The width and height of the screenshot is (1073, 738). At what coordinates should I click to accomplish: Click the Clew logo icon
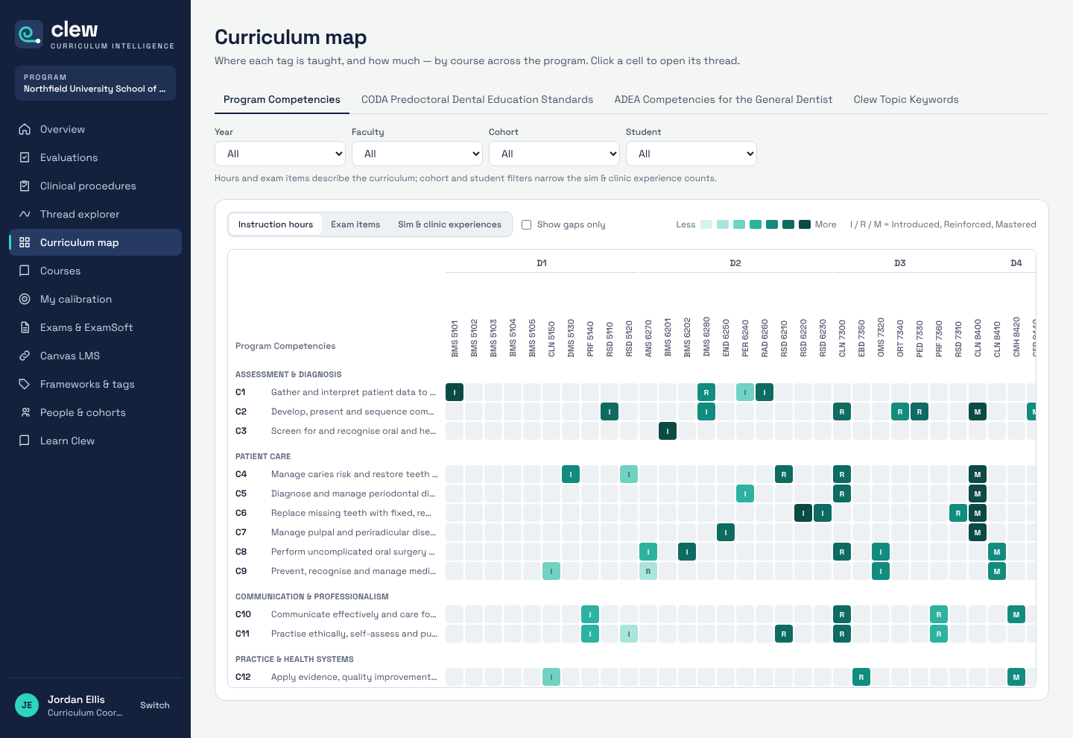click(29, 34)
